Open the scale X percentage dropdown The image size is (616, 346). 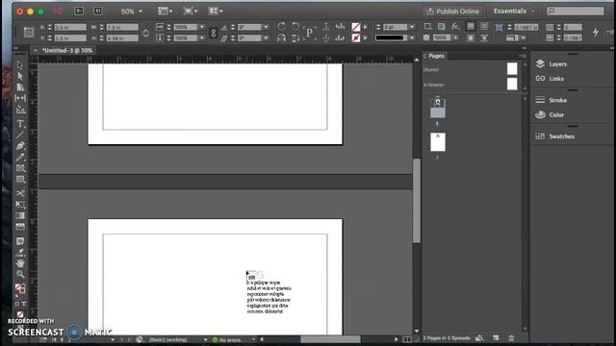(x=202, y=27)
